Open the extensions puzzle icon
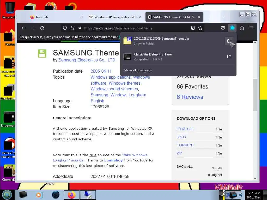The image size is (267, 200). 242,28
